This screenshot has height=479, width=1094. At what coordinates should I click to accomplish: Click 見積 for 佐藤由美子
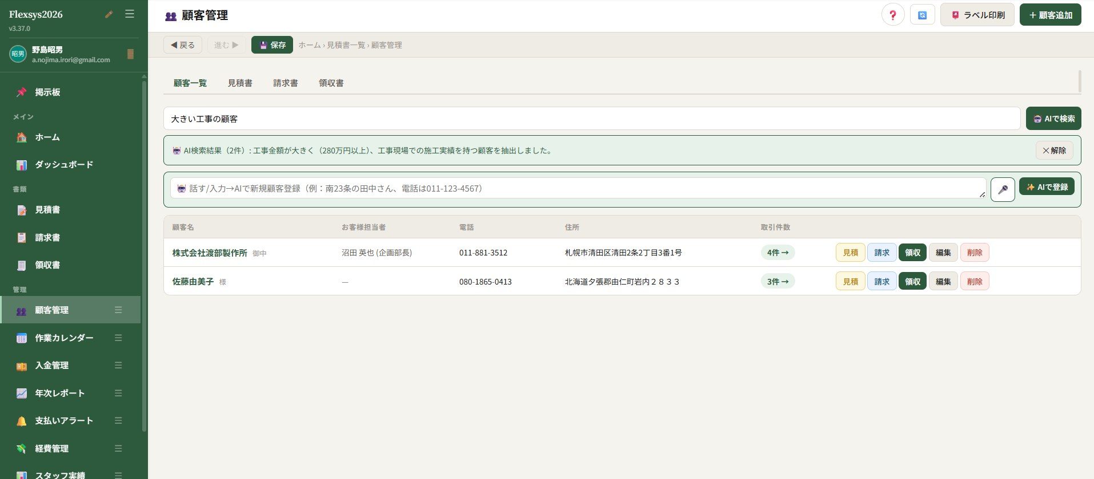[851, 281]
